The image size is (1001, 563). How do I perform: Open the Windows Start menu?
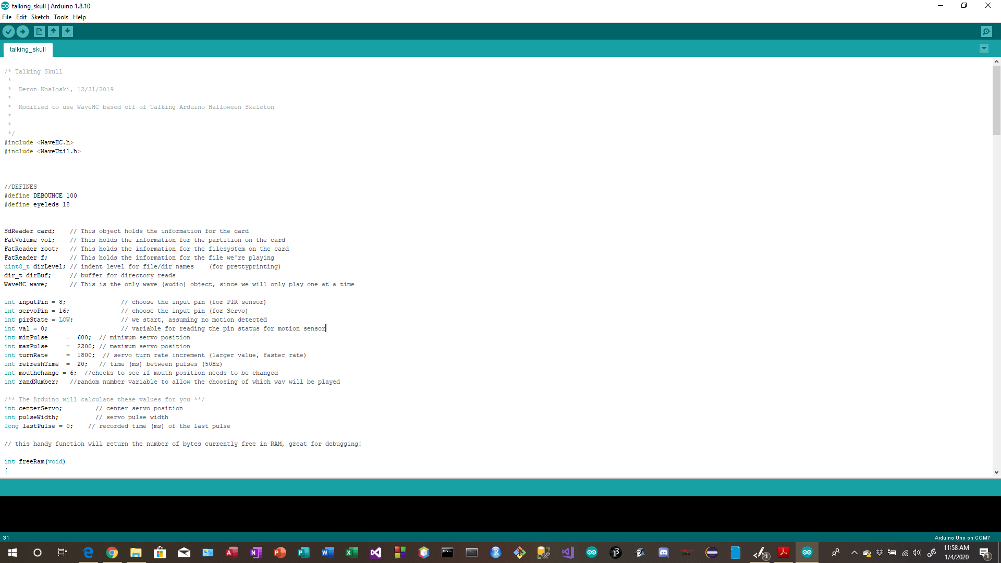coord(13,553)
